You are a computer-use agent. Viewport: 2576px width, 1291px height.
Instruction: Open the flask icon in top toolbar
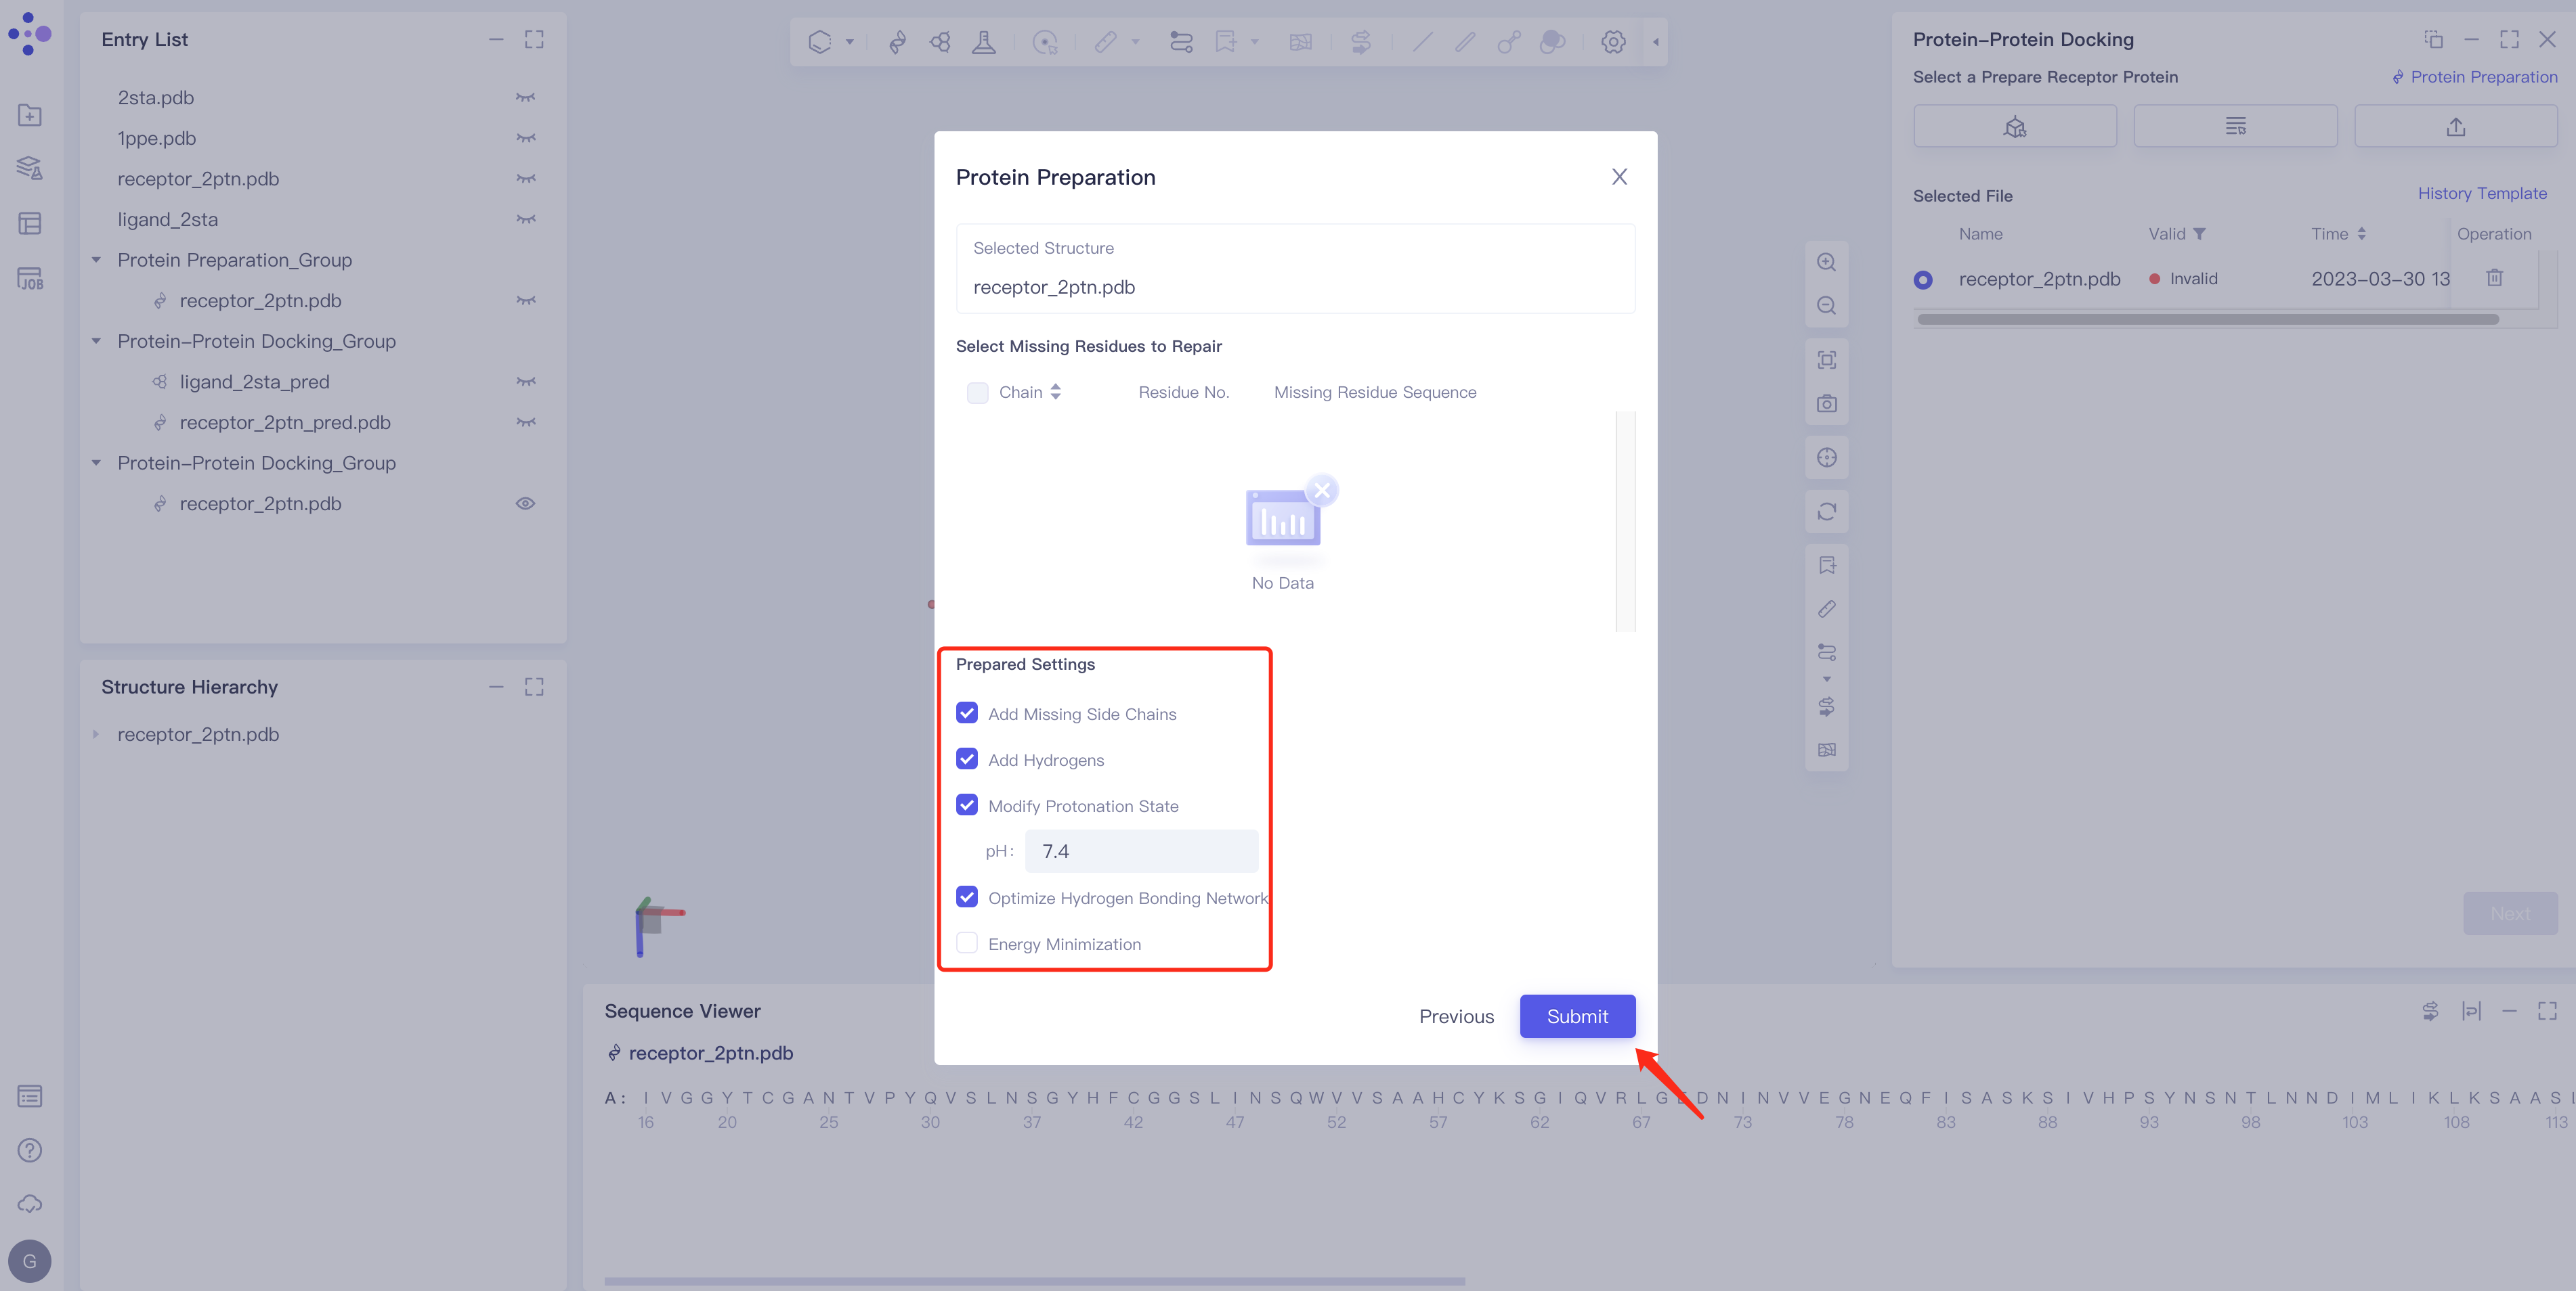[984, 42]
